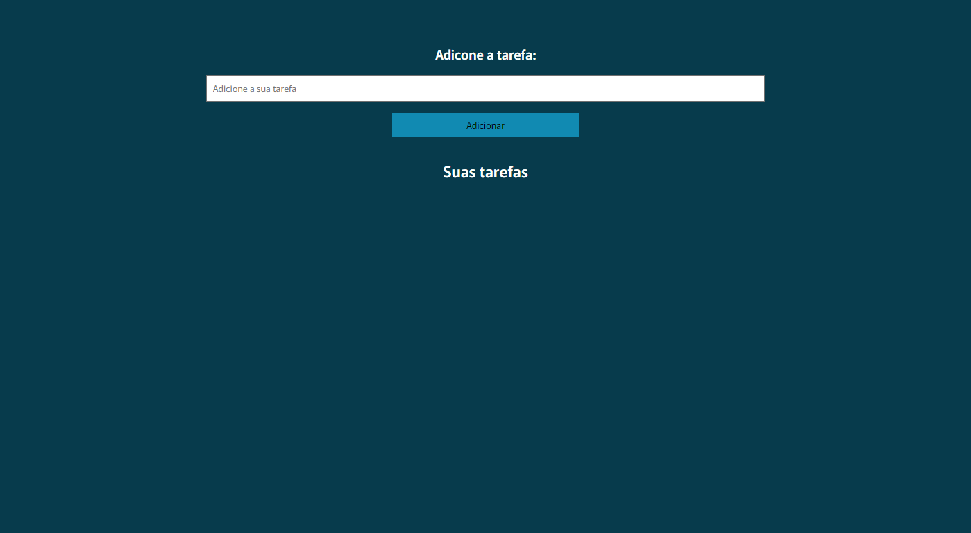Click the 'Suas tarefas' heading
971x533 pixels.
click(x=485, y=172)
